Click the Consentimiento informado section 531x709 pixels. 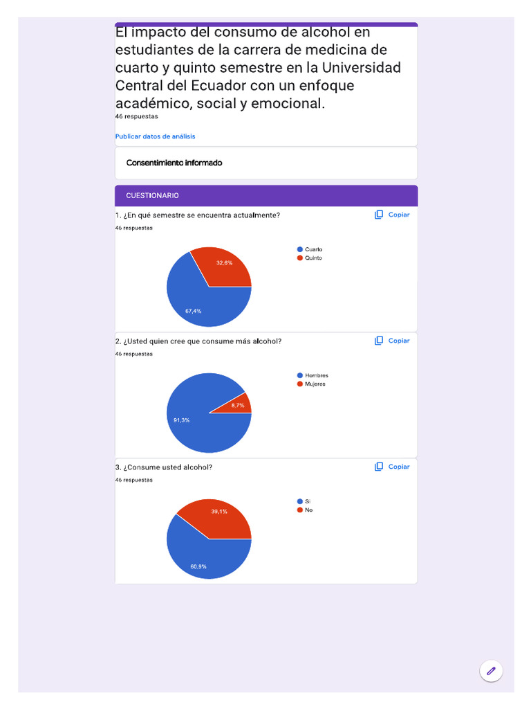point(174,163)
